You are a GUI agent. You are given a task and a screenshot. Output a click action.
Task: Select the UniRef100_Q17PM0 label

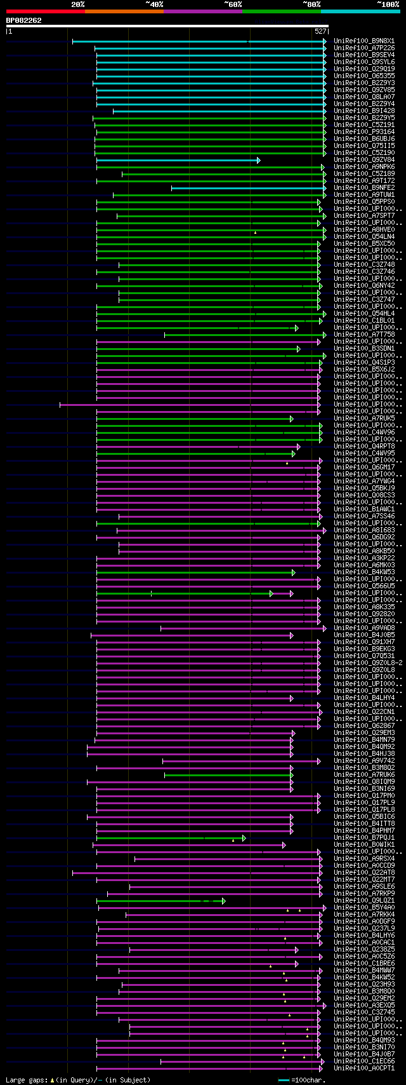(364, 796)
